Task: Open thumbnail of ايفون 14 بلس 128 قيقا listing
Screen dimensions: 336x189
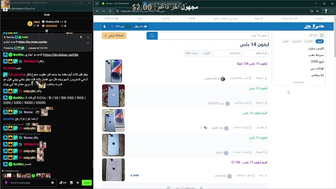Action: pyautogui.click(x=113, y=71)
